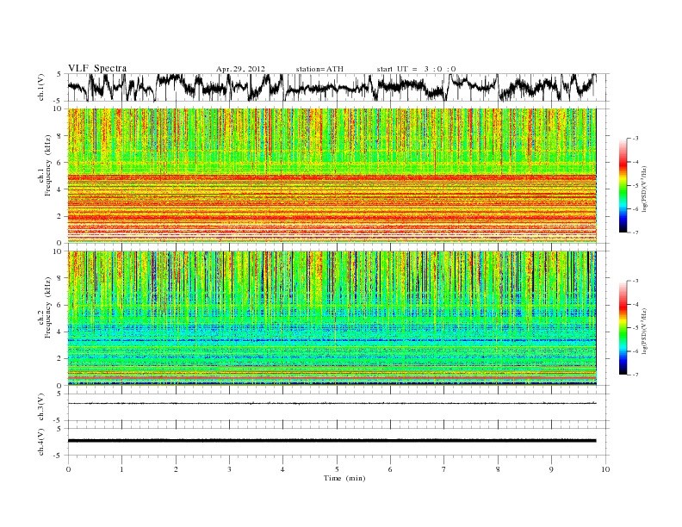
Task: Click the "-5" label on ch.2 color bar
Action: tap(635, 328)
